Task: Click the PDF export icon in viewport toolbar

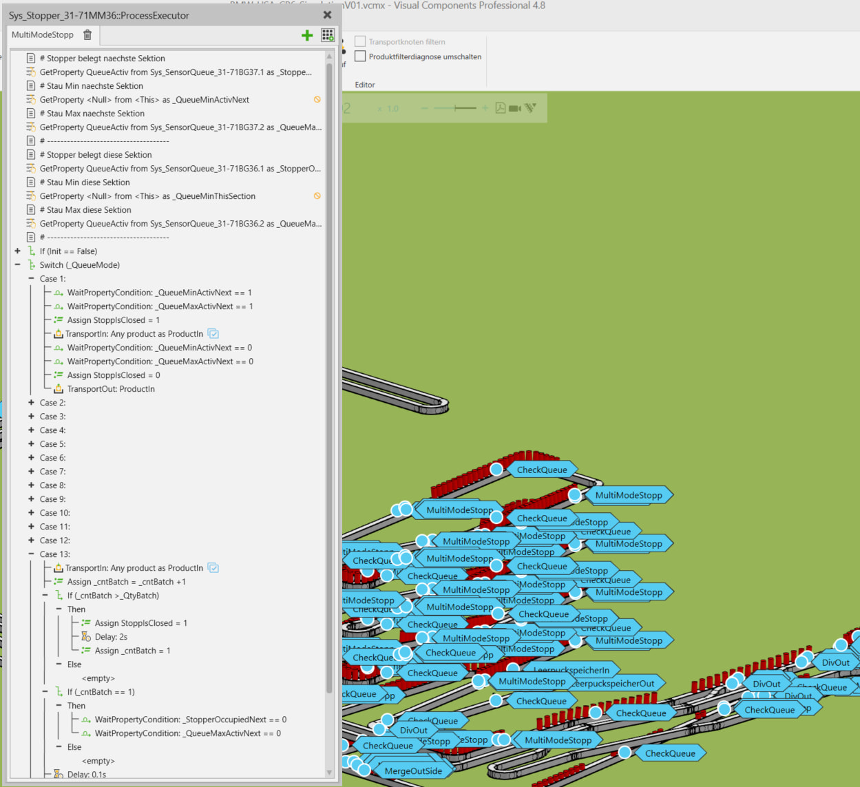Action: point(501,108)
